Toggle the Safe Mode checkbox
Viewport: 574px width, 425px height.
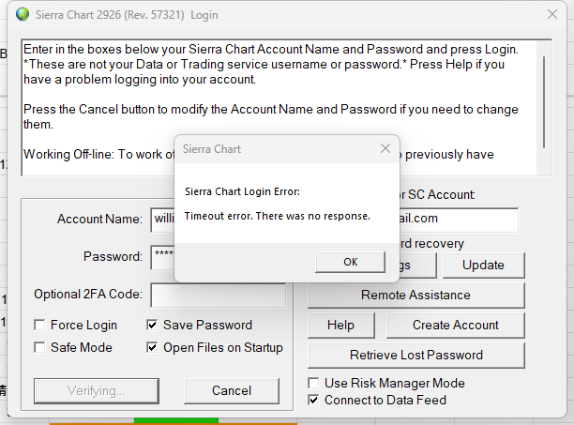(39, 347)
